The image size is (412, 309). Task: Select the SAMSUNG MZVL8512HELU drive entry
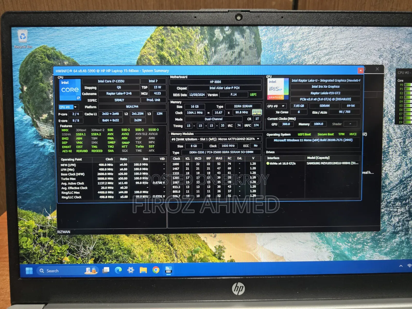coord(332,163)
